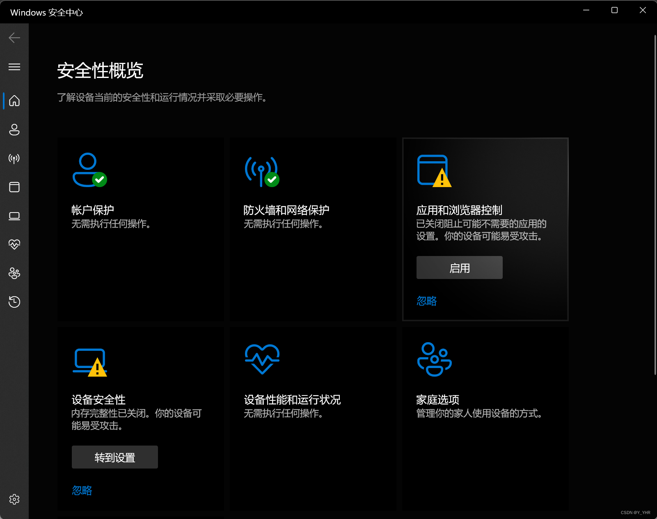
Task: Enable 应用和浏览器控制 via 启用 button
Action: 459,267
